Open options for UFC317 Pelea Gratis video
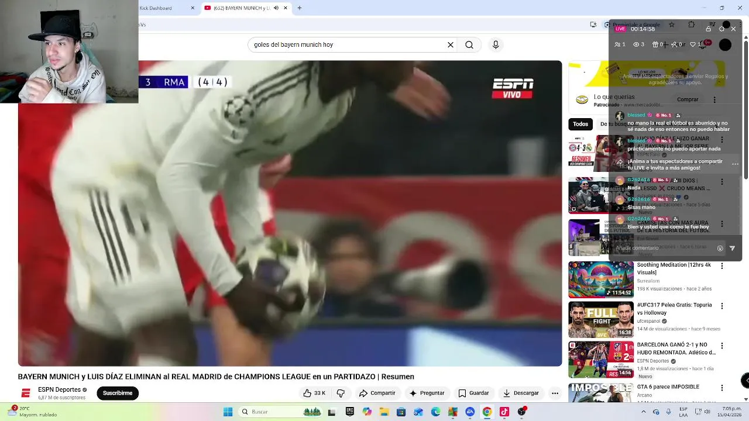Screen dimensions: 749x421 click(x=722, y=306)
